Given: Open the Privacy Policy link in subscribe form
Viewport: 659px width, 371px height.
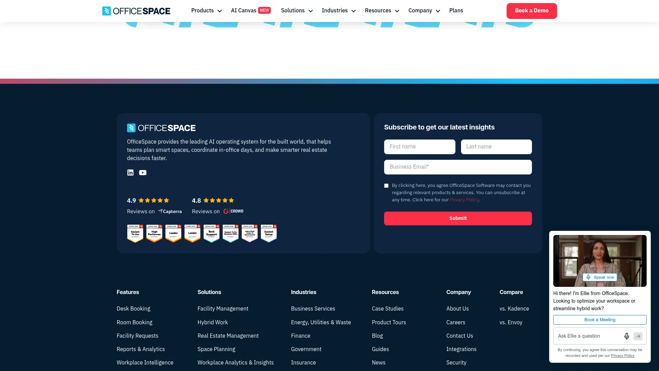Looking at the screenshot, I should [464, 200].
